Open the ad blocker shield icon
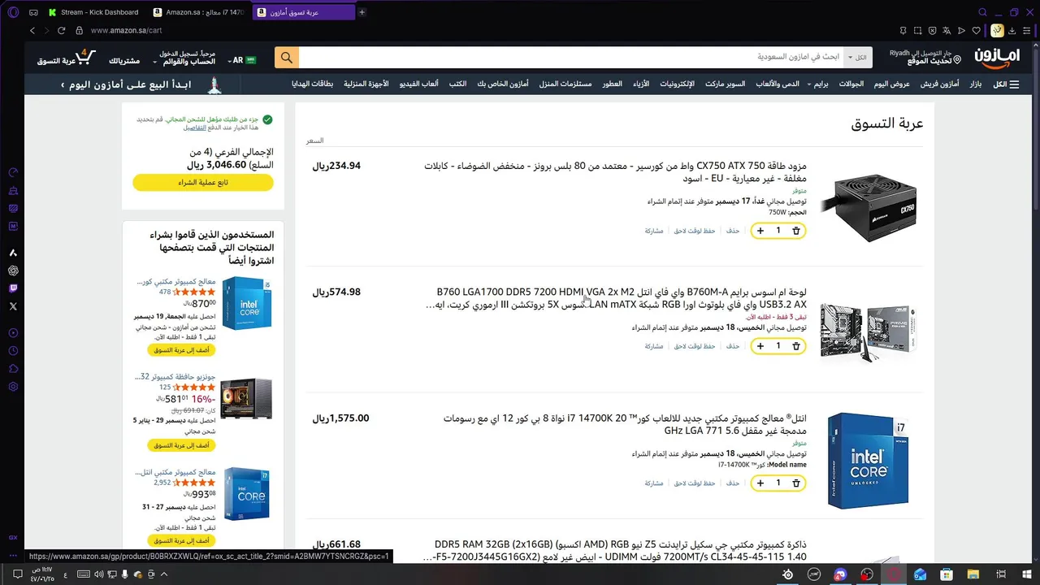The width and height of the screenshot is (1040, 585). click(x=931, y=30)
